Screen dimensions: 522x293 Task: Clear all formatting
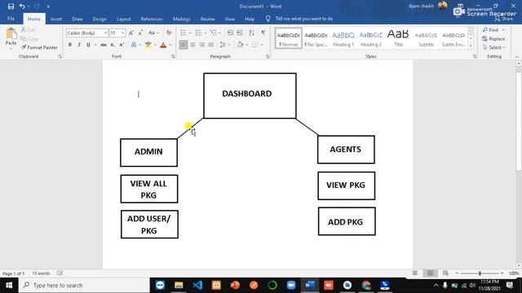[x=169, y=33]
